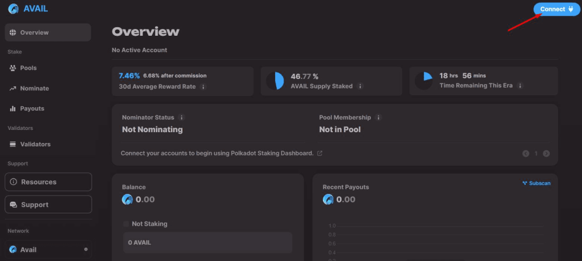The height and width of the screenshot is (261, 582).
Task: Go to next tip page arrow
Action: [546, 154]
